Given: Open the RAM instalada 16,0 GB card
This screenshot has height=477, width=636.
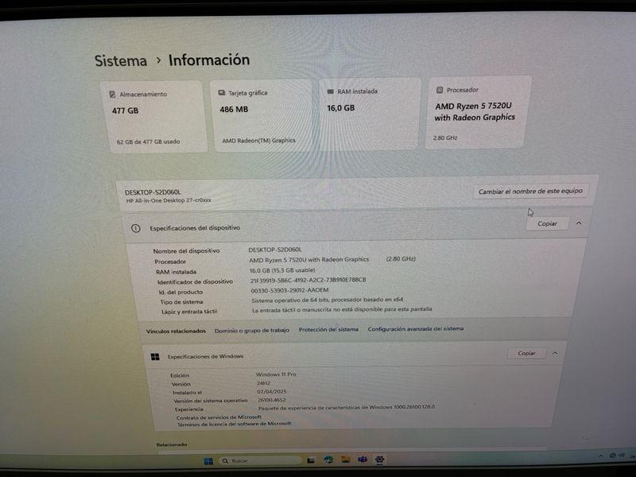Looking at the screenshot, I should pos(370,114).
